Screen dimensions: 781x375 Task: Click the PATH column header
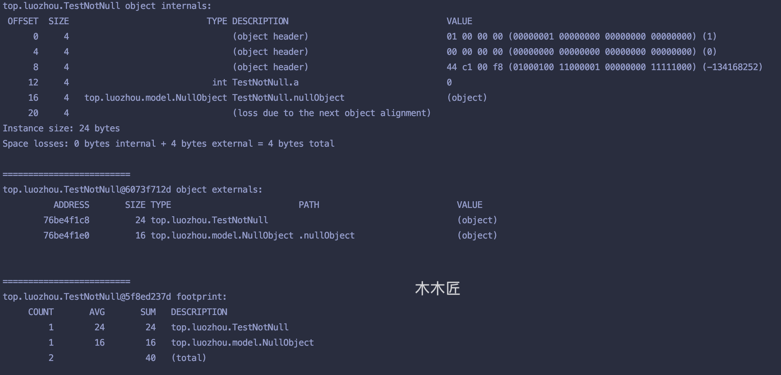309,205
